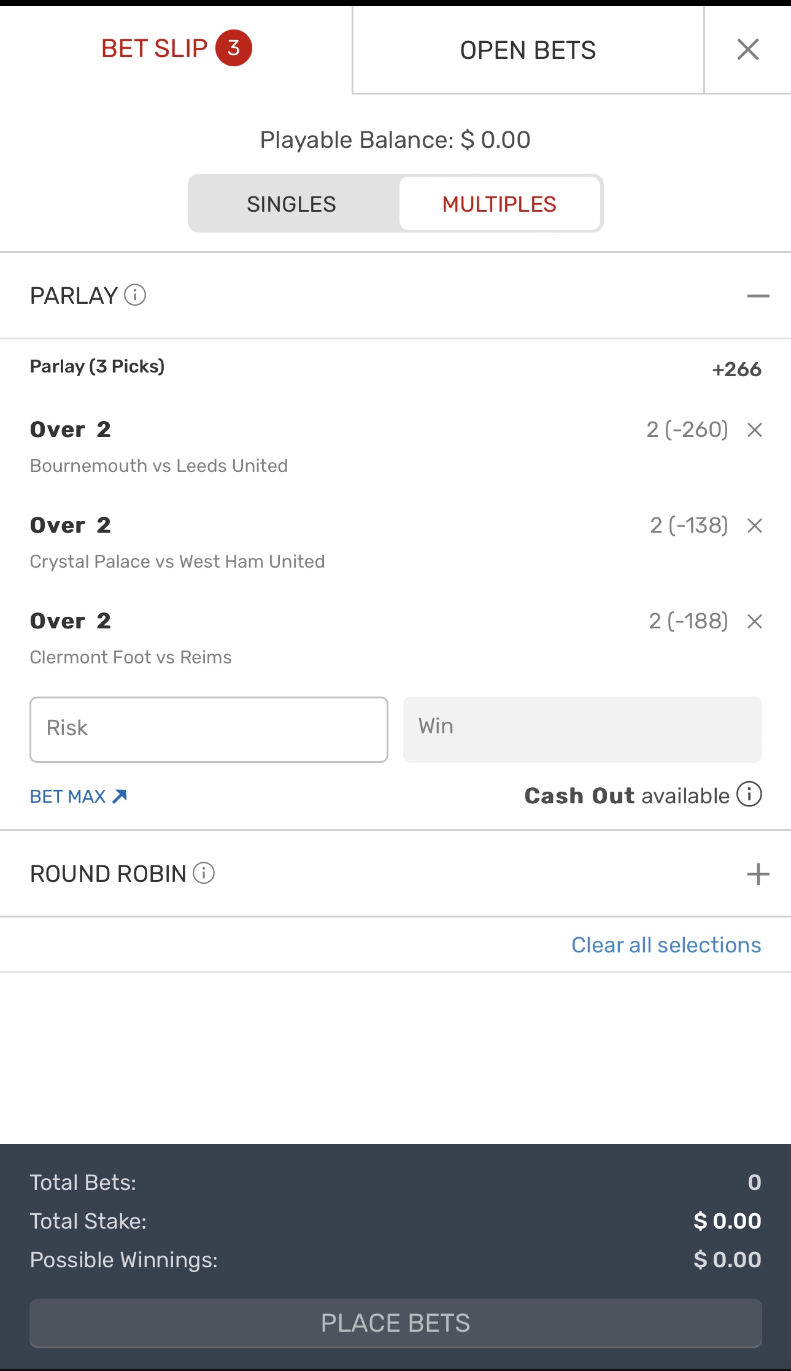Screen dimensions: 791x1371
Task: Remove the Bournemouth vs Leeds United pick
Action: pyautogui.click(x=755, y=430)
